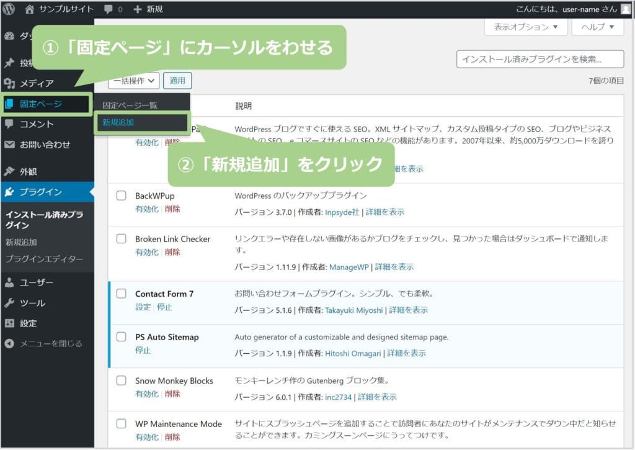The width and height of the screenshot is (635, 450).
Task: Click the ユーザー person icon
Action: point(9,282)
